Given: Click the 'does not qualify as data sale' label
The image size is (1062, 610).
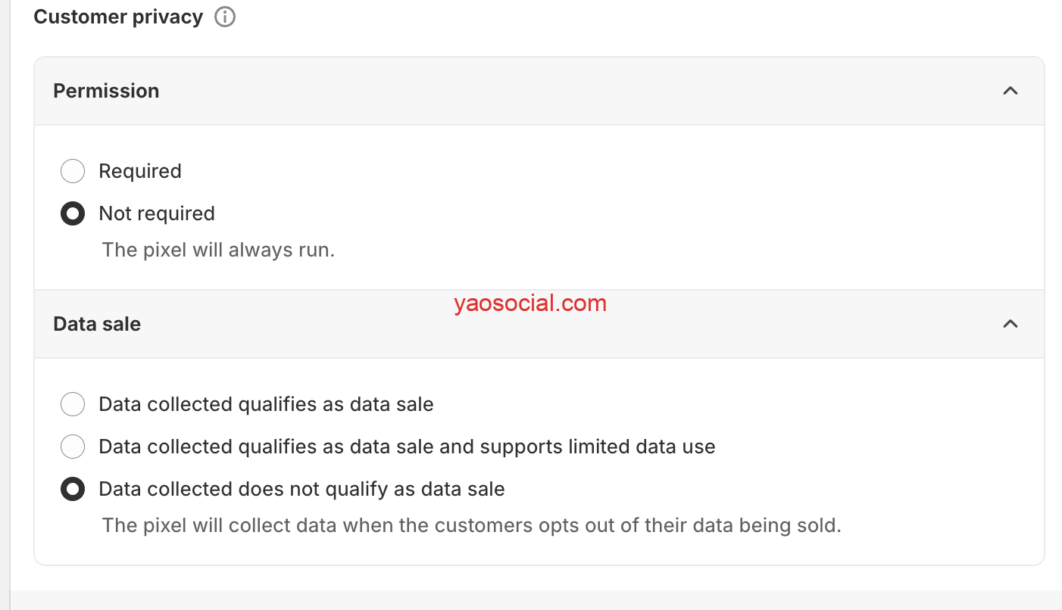Looking at the screenshot, I should [301, 490].
